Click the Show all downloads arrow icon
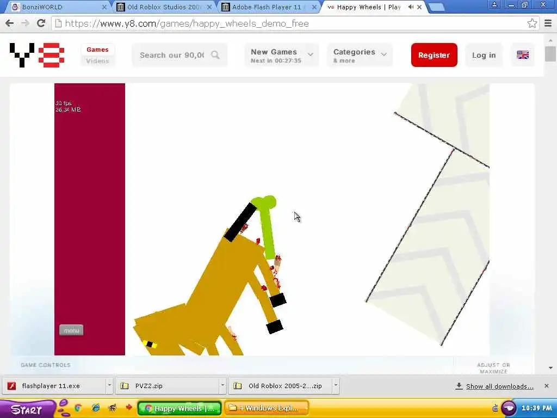This screenshot has width=557, height=418. pyautogui.click(x=459, y=386)
